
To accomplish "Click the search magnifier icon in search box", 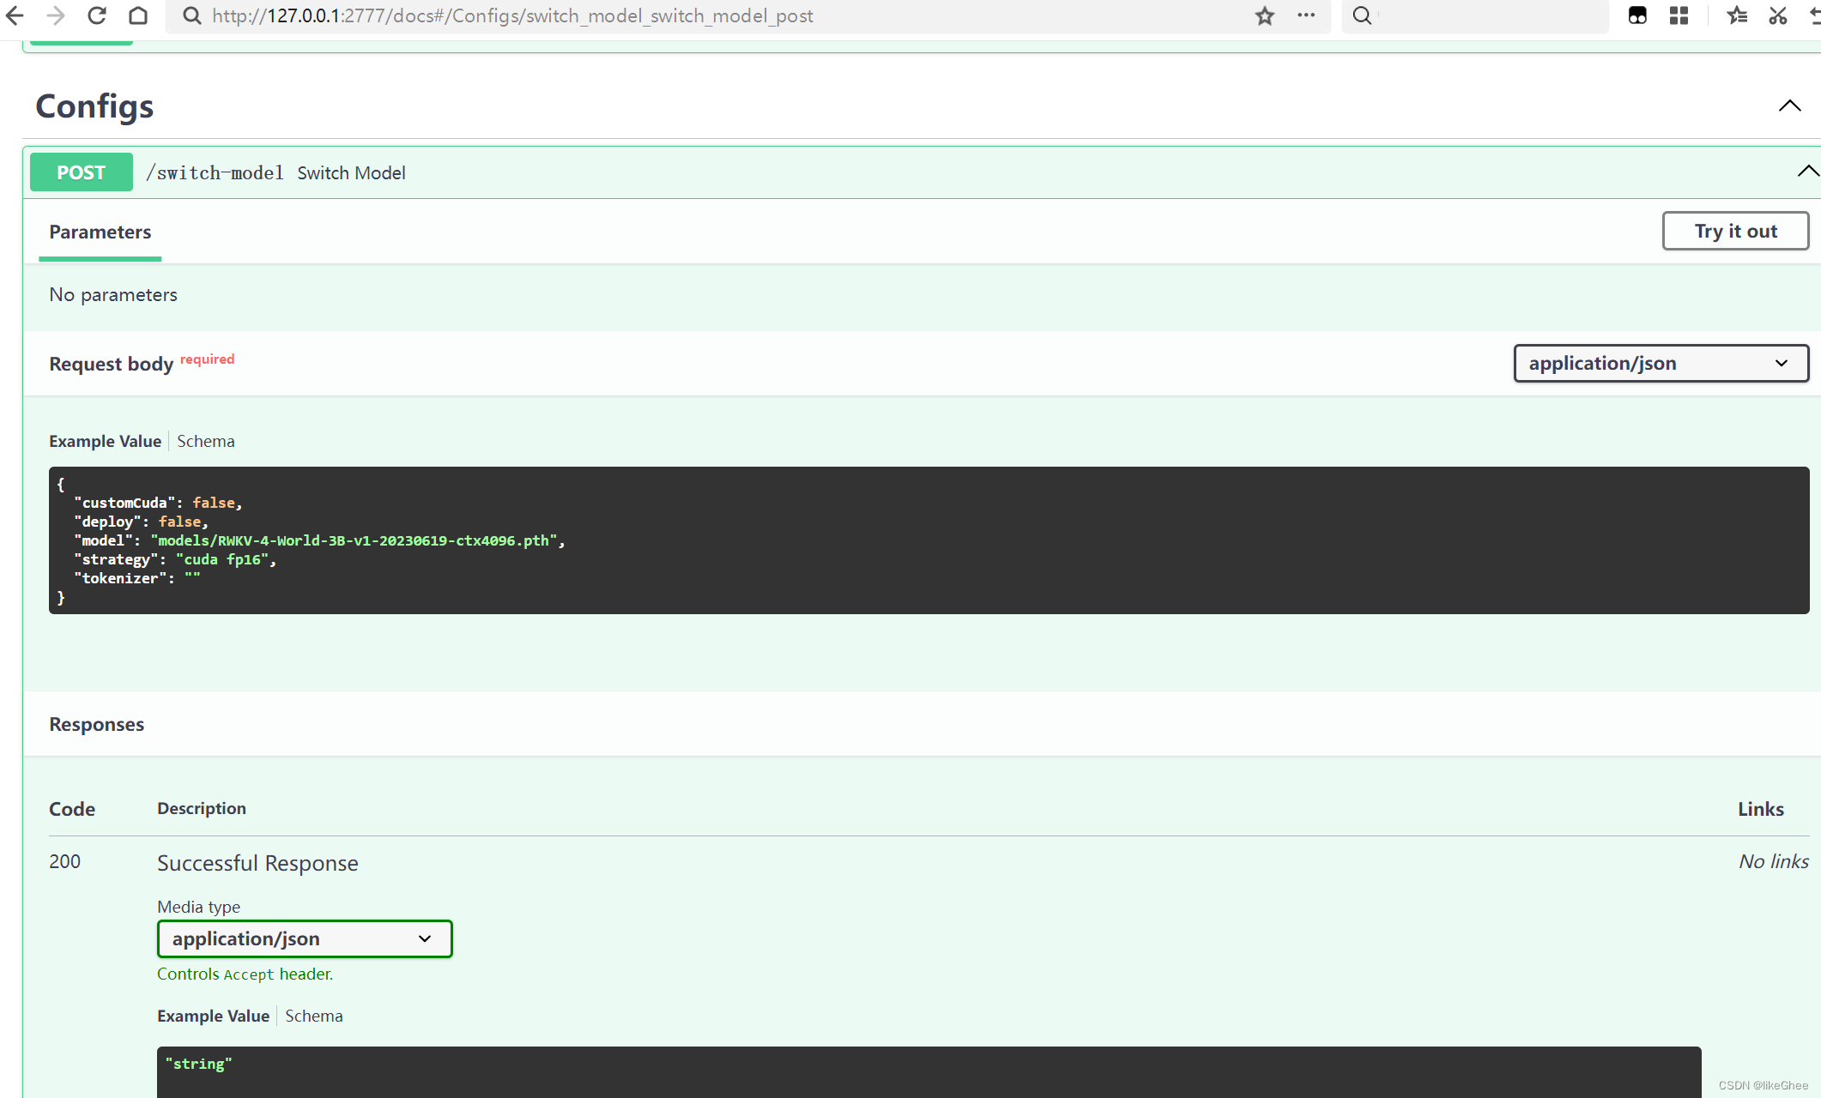I will click(1362, 15).
